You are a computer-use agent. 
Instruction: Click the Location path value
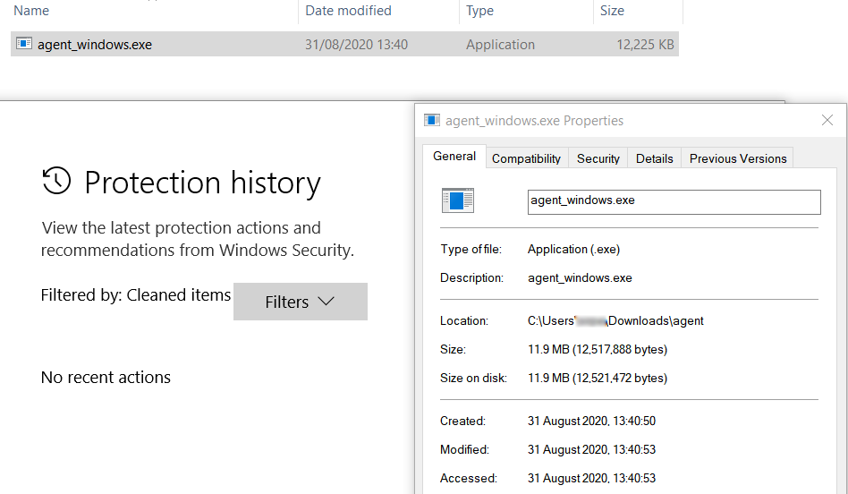point(615,320)
